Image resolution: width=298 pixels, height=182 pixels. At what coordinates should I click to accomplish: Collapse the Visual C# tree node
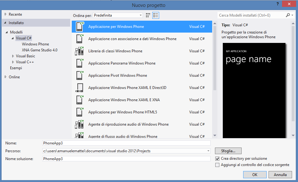(13, 38)
